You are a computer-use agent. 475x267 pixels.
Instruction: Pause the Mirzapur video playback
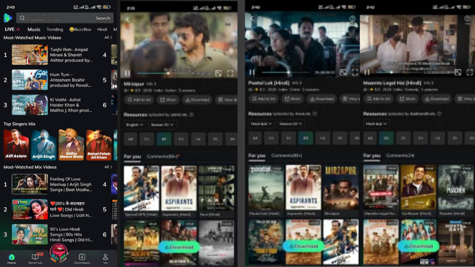[128, 73]
